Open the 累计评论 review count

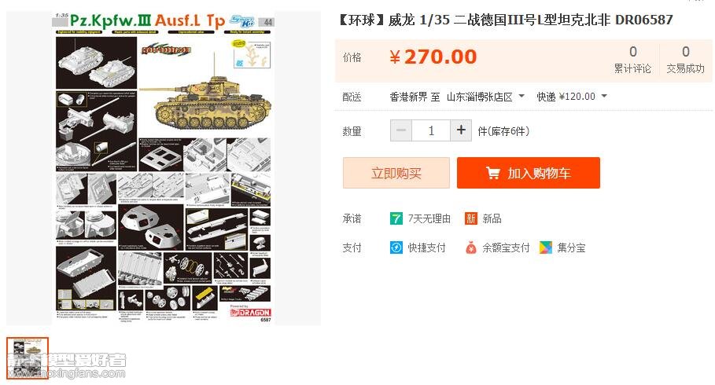coord(632,59)
